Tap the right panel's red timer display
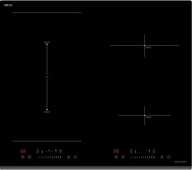 116,151
